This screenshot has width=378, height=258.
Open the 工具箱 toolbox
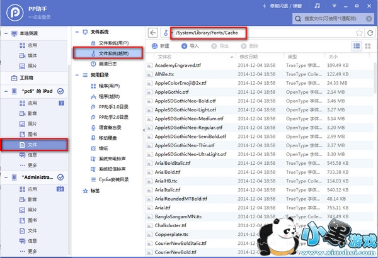coord(22,78)
